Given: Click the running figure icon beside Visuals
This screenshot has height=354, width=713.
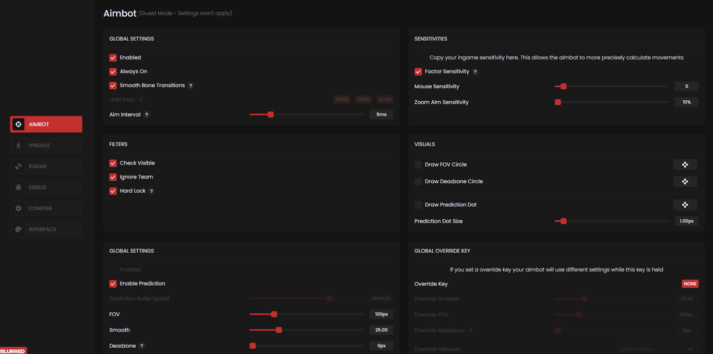Looking at the screenshot, I should coord(18,145).
